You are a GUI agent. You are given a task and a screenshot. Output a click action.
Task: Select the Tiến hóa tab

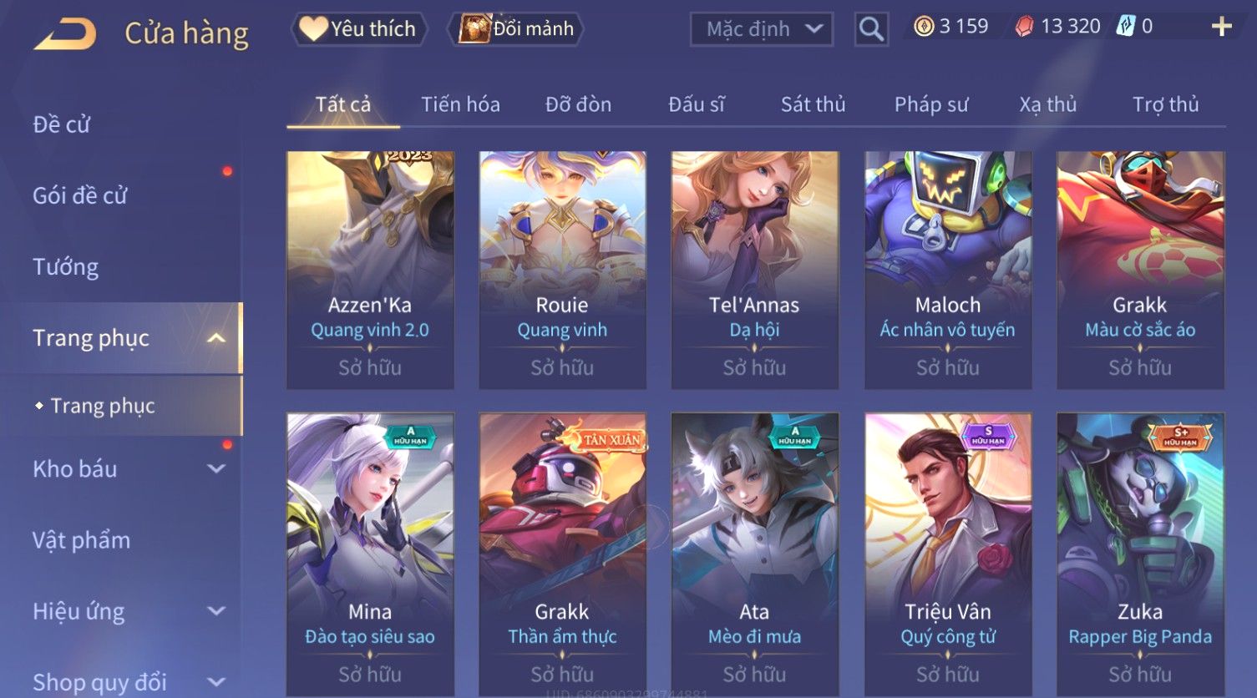(460, 104)
